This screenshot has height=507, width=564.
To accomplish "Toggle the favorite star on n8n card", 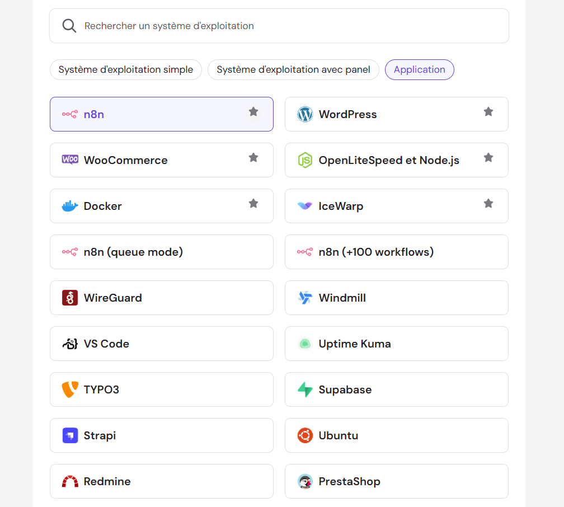I will click(x=253, y=112).
